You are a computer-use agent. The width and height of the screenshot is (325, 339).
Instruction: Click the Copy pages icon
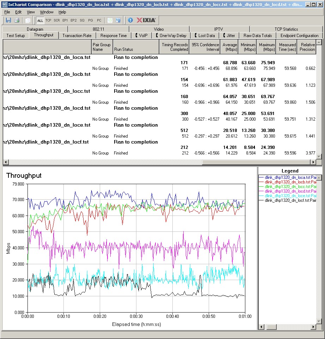[27, 20]
